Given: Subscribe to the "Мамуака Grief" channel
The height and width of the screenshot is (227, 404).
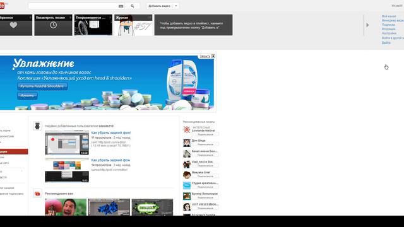Looking at the screenshot, I should click(x=205, y=177).
